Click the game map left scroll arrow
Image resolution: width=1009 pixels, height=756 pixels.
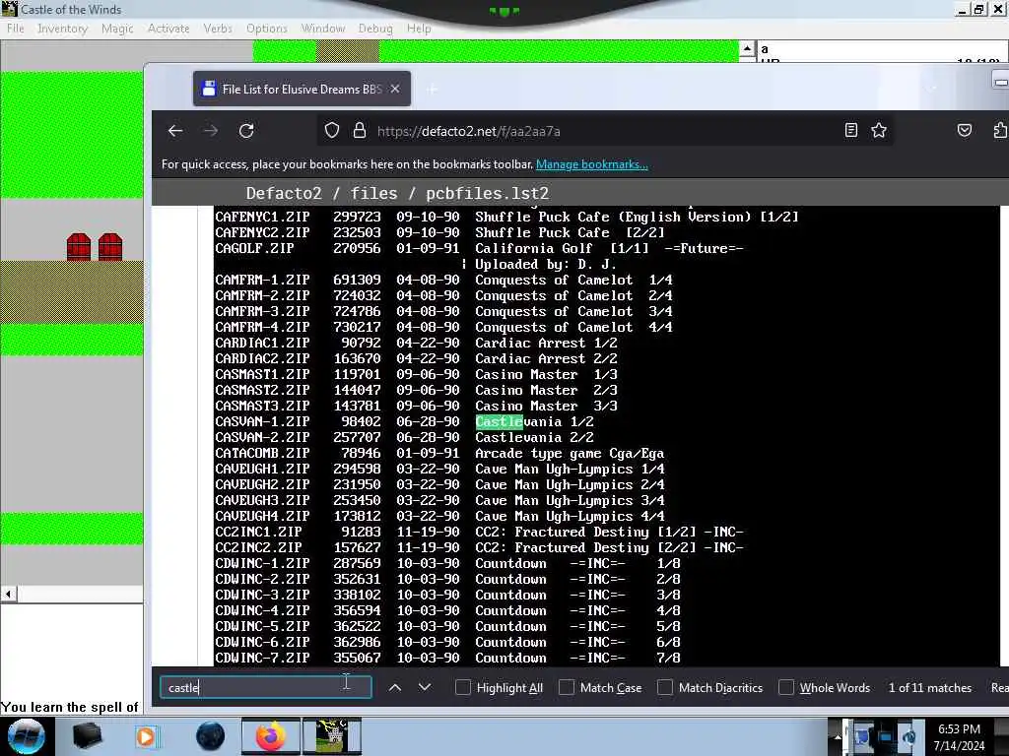[8, 594]
